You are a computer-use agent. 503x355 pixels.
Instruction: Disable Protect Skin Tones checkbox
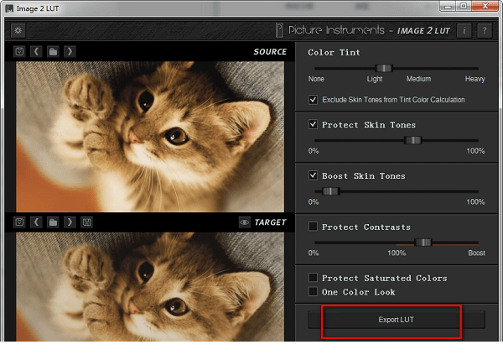pos(313,124)
